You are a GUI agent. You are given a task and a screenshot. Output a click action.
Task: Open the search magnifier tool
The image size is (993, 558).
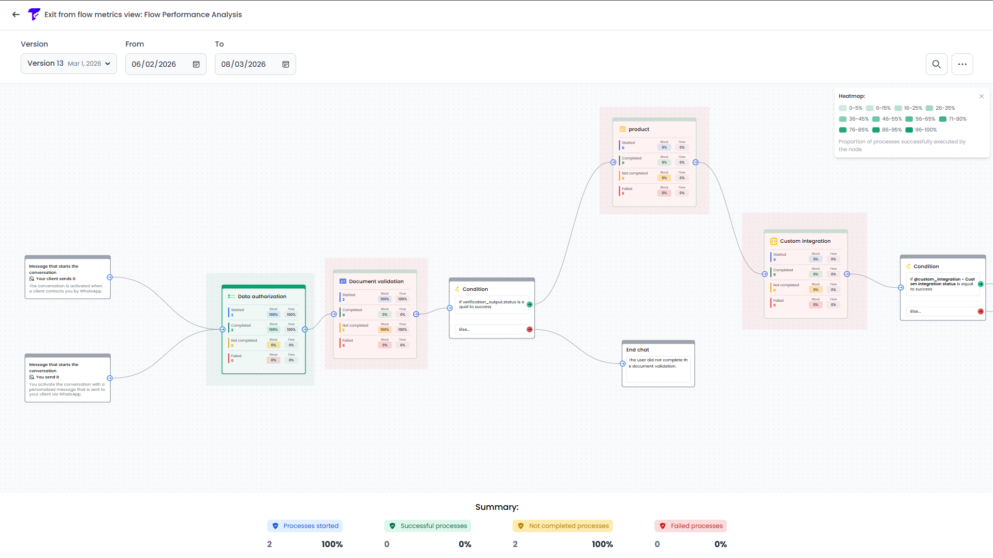(x=936, y=64)
